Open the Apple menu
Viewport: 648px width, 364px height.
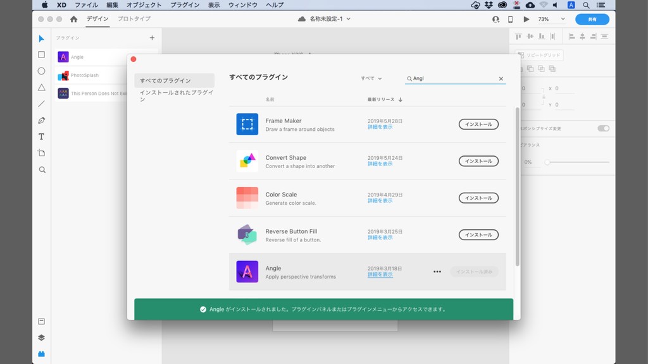45,5
